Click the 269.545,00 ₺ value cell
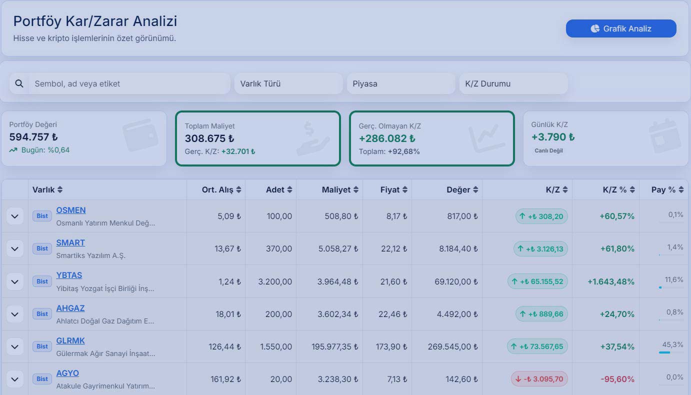Screen dimensions: 691x395 point(452,346)
